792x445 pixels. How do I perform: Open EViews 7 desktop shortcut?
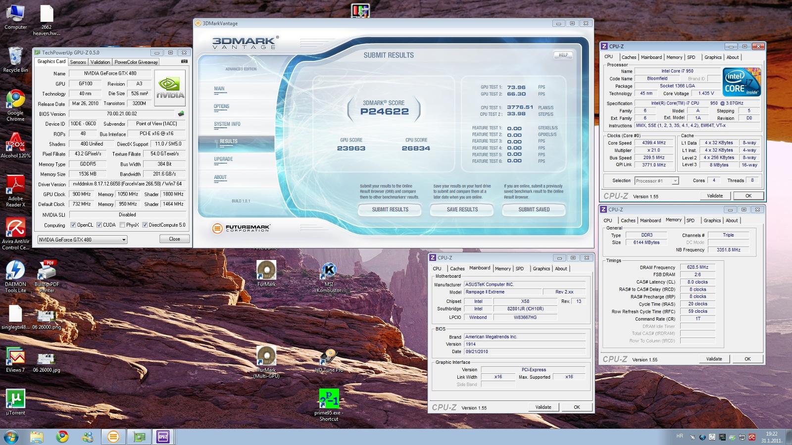click(x=15, y=360)
